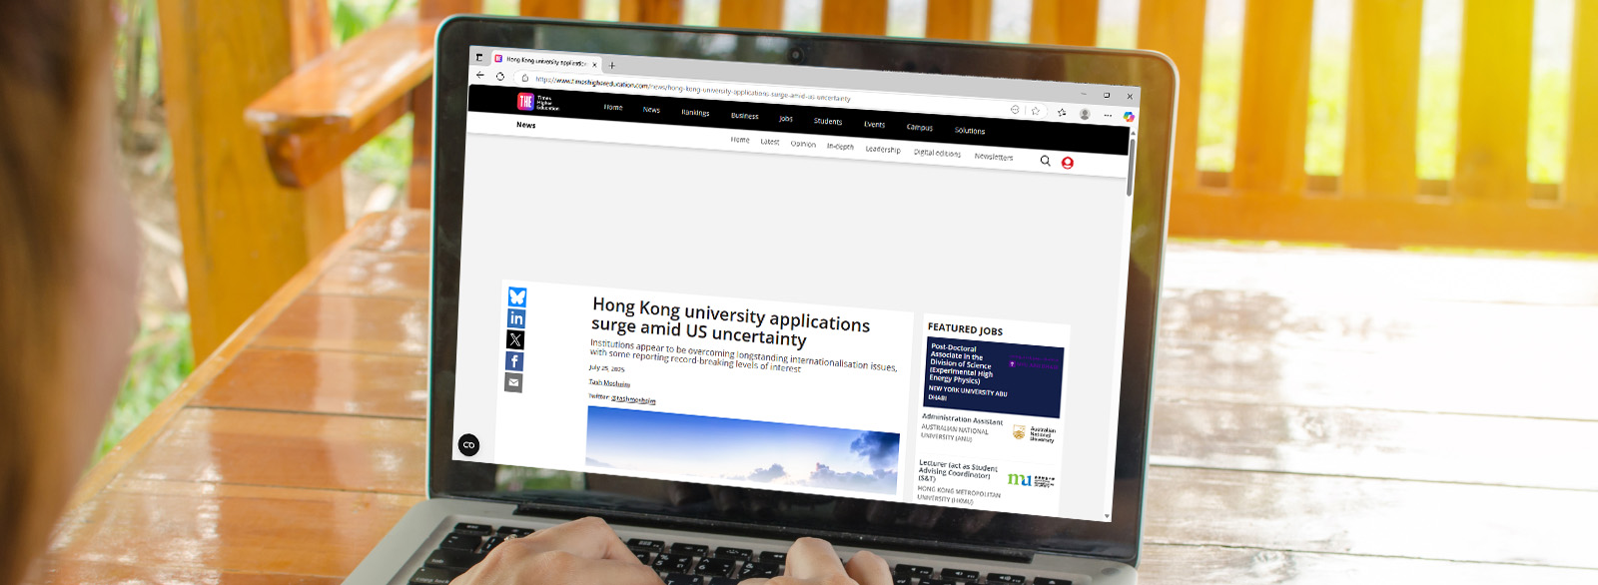Open a new browser tab
The width and height of the screenshot is (1598, 585).
pyautogui.click(x=612, y=66)
